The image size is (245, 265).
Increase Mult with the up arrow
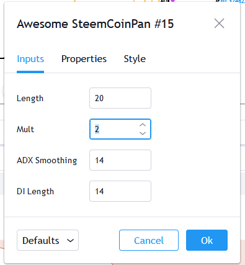(143, 125)
